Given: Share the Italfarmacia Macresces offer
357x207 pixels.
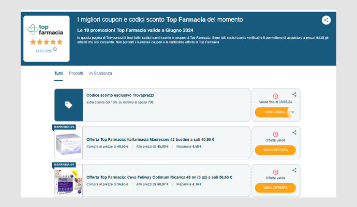Looking at the screenshot, I should [294, 132].
